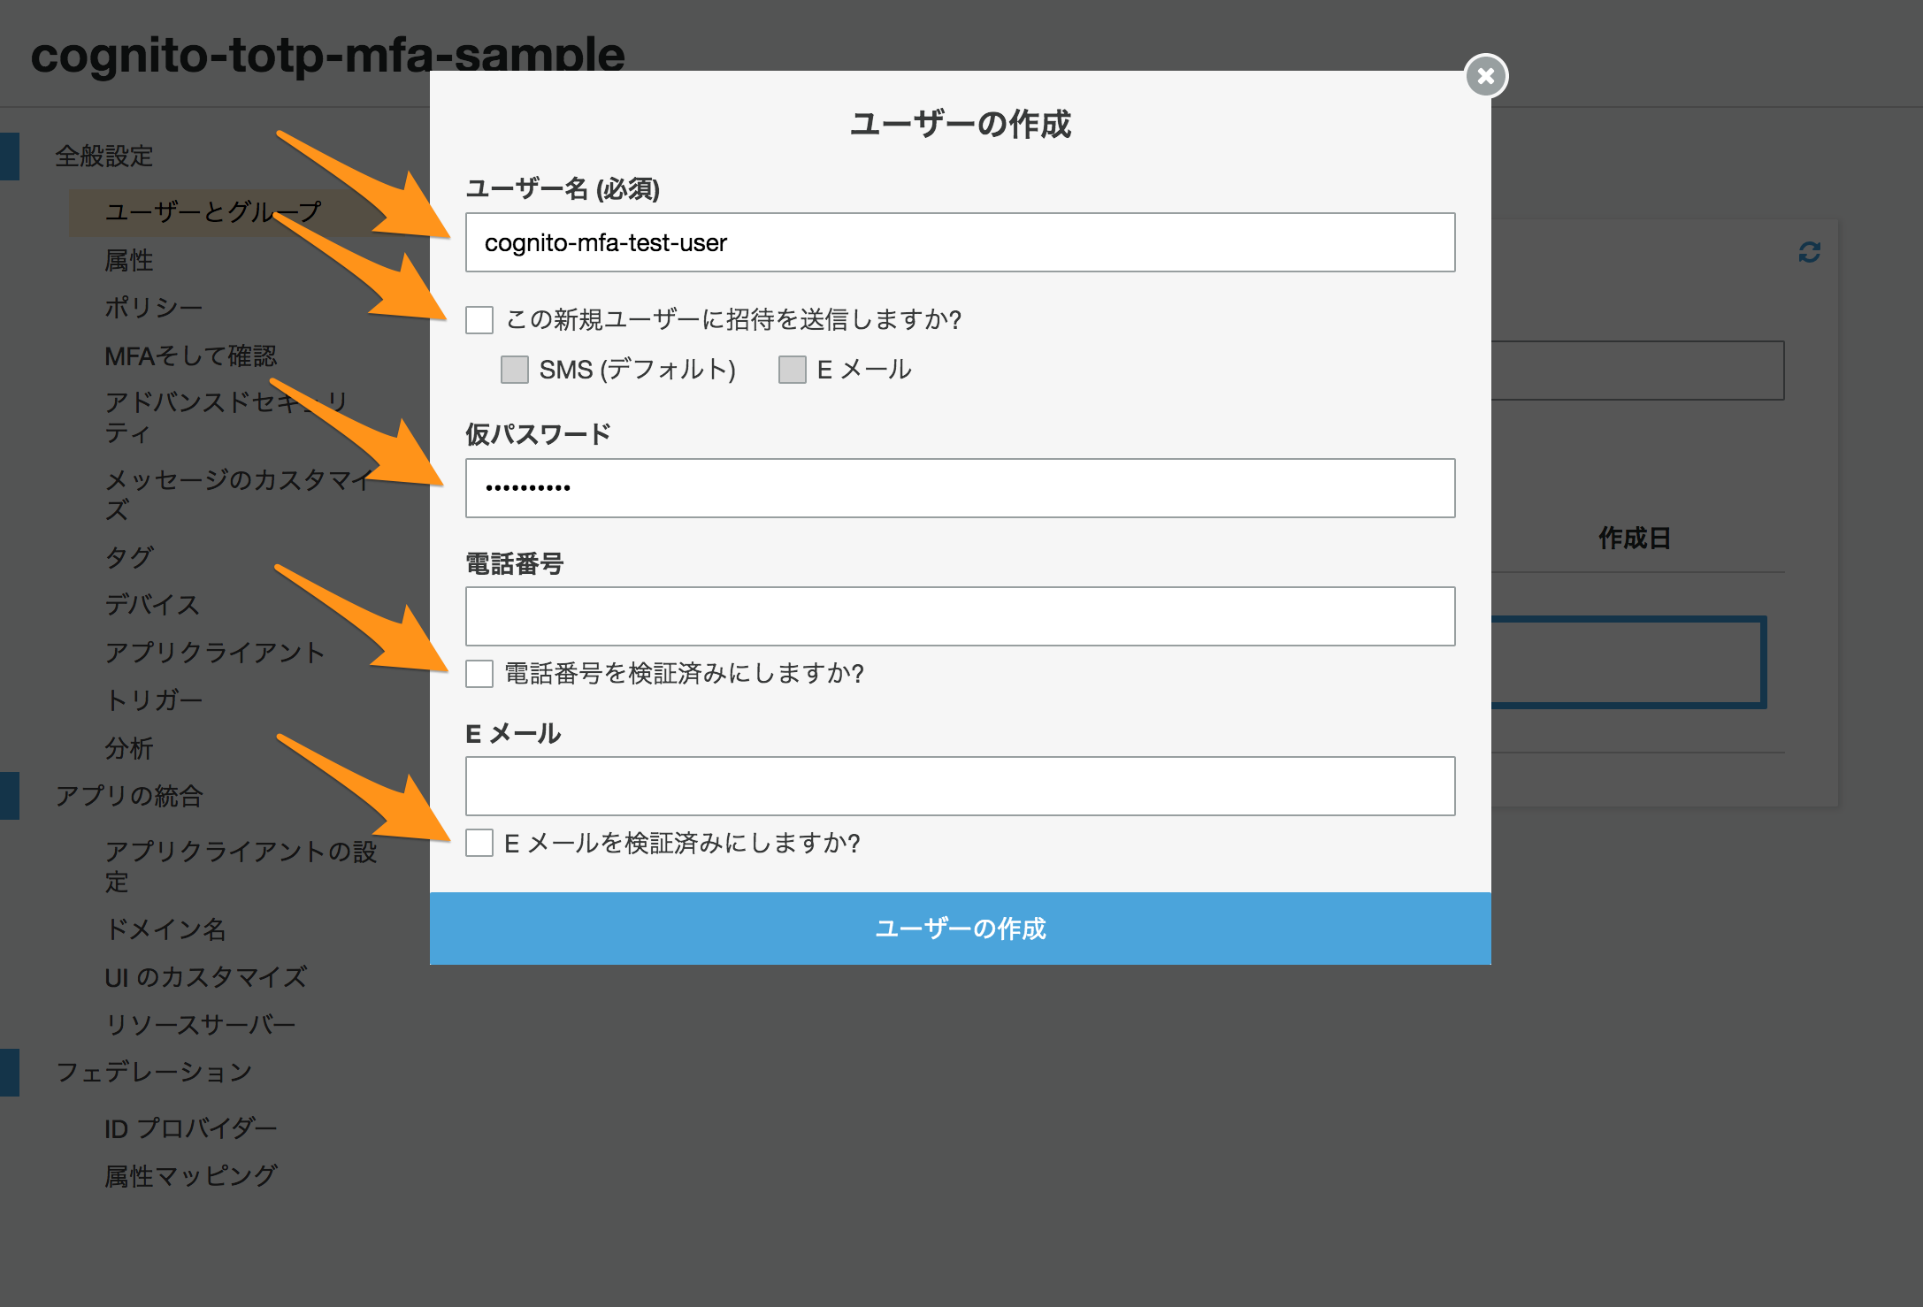Click the 仮パスワード field
Screen dimensions: 1923x1307
[x=959, y=487]
